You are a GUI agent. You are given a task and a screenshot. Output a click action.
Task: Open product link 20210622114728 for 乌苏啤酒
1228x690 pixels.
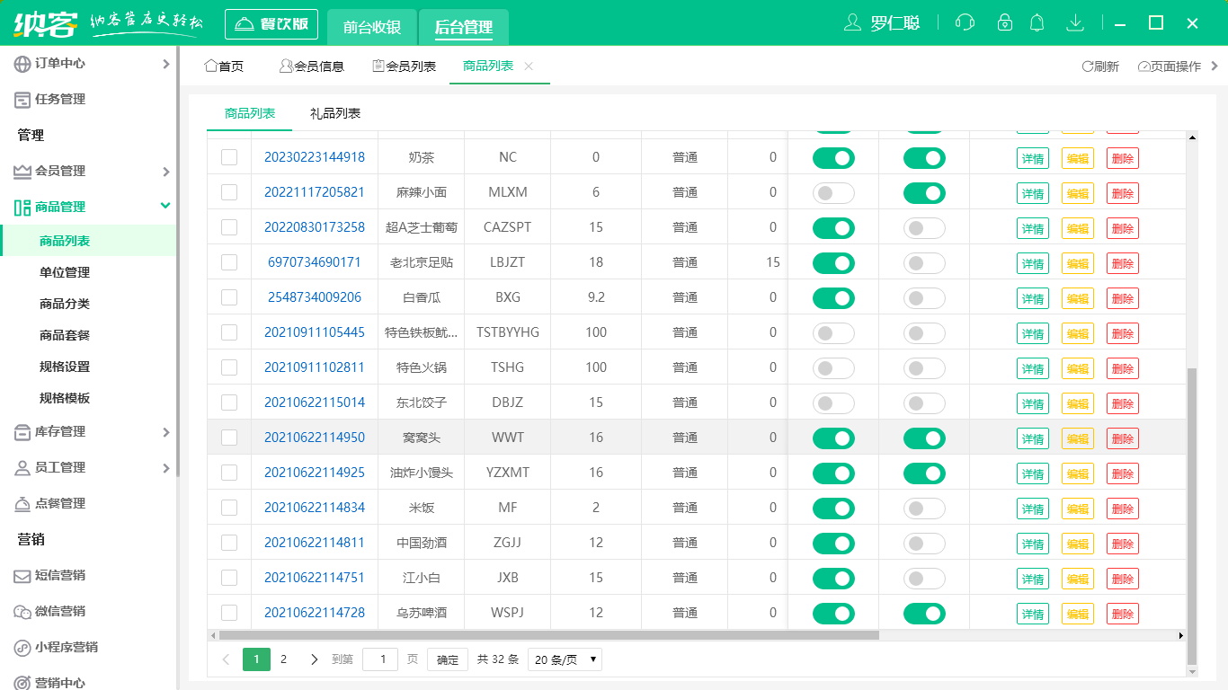[x=314, y=613]
